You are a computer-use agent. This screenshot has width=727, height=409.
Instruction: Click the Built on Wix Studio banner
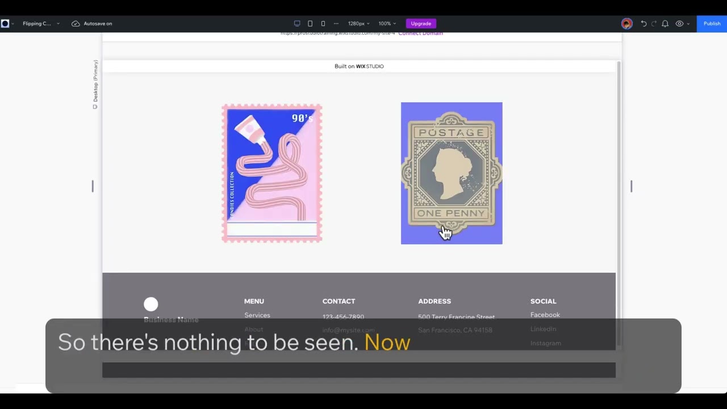[359, 66]
